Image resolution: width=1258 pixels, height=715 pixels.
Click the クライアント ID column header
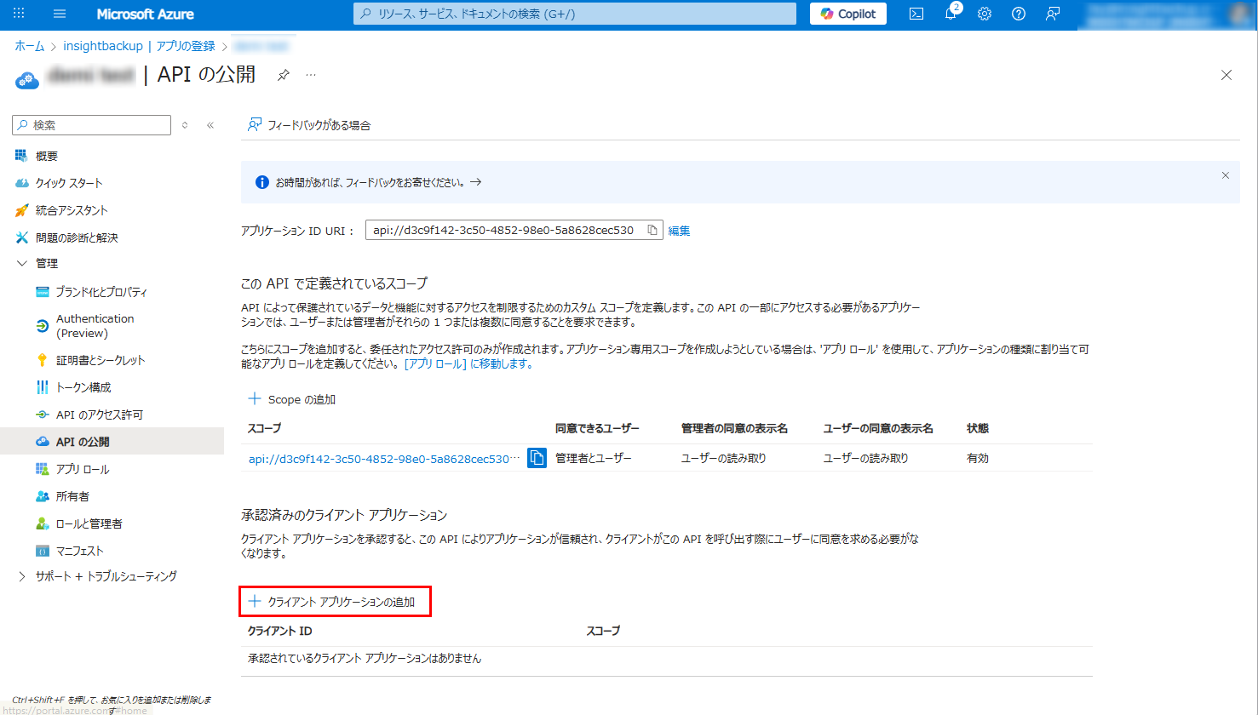[279, 631]
